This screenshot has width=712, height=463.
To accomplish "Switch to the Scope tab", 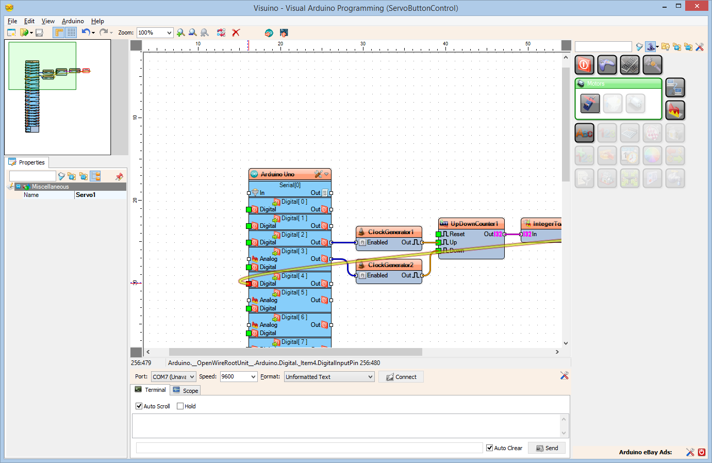I will click(x=186, y=391).
